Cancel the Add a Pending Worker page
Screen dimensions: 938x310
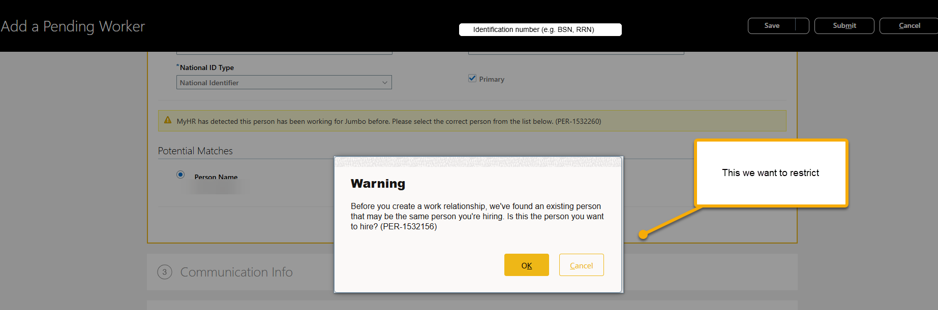coord(909,26)
